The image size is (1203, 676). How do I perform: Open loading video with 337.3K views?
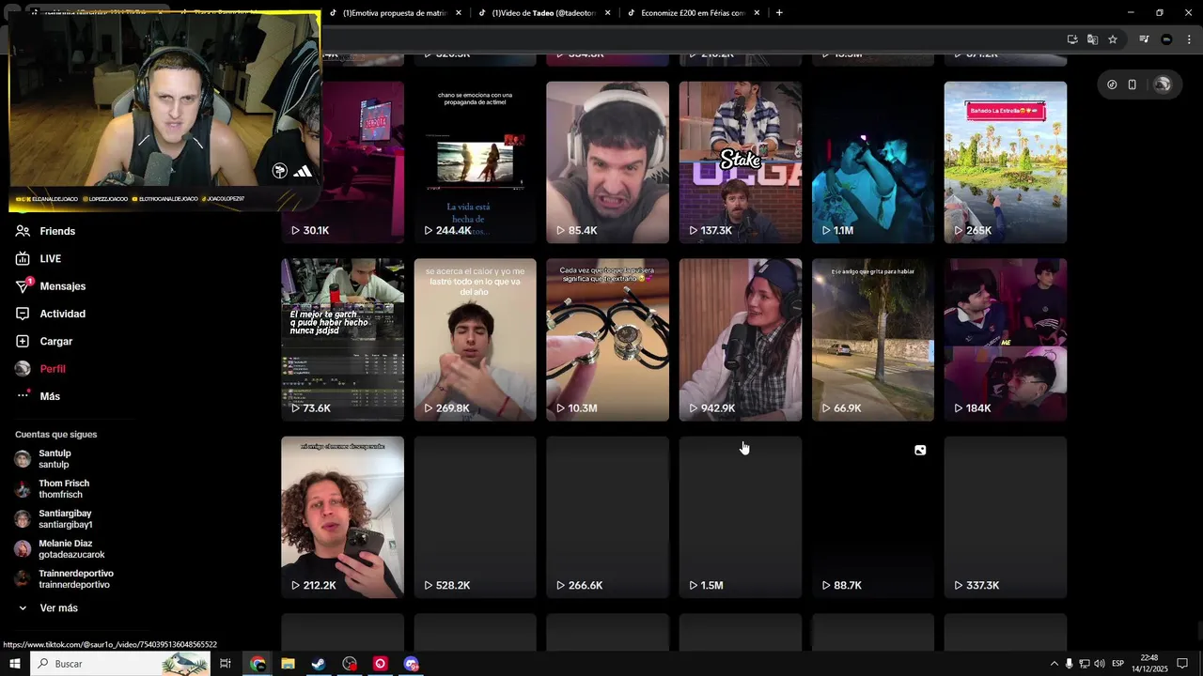(1006, 517)
